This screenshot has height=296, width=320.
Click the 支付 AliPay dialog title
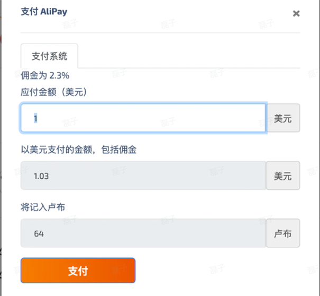44,12
